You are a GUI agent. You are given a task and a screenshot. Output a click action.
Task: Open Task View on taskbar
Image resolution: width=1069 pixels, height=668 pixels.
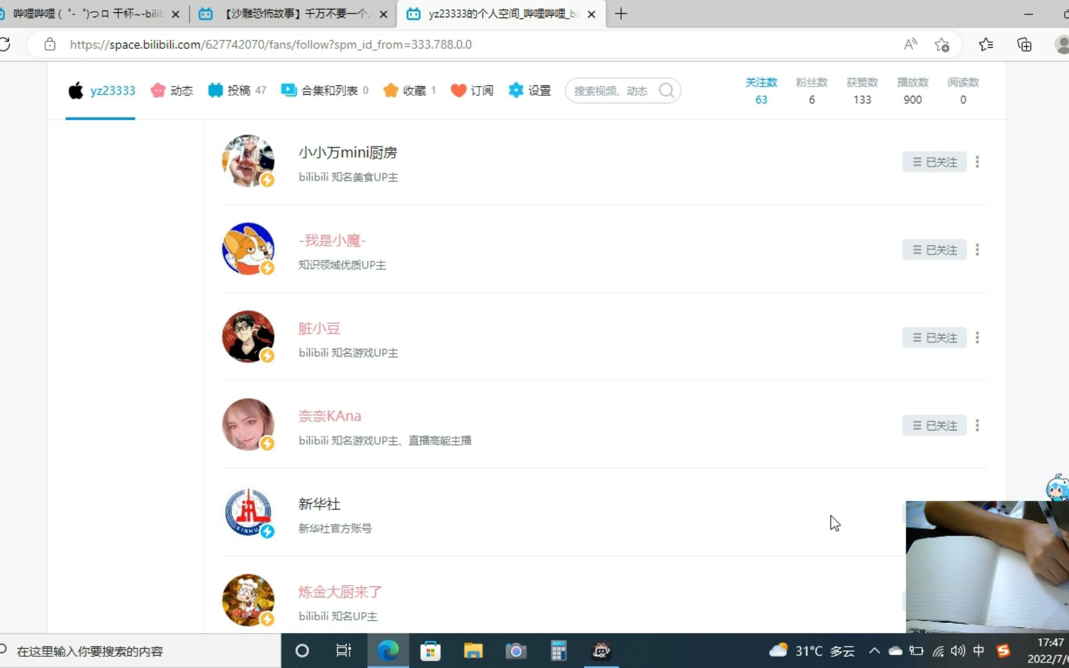343,651
